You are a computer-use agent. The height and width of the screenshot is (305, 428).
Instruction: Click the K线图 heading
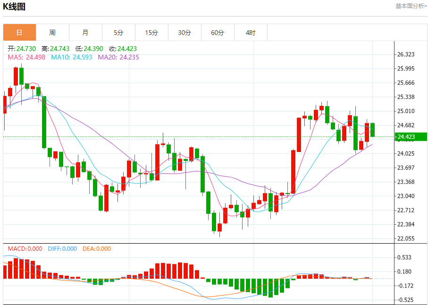[14, 6]
